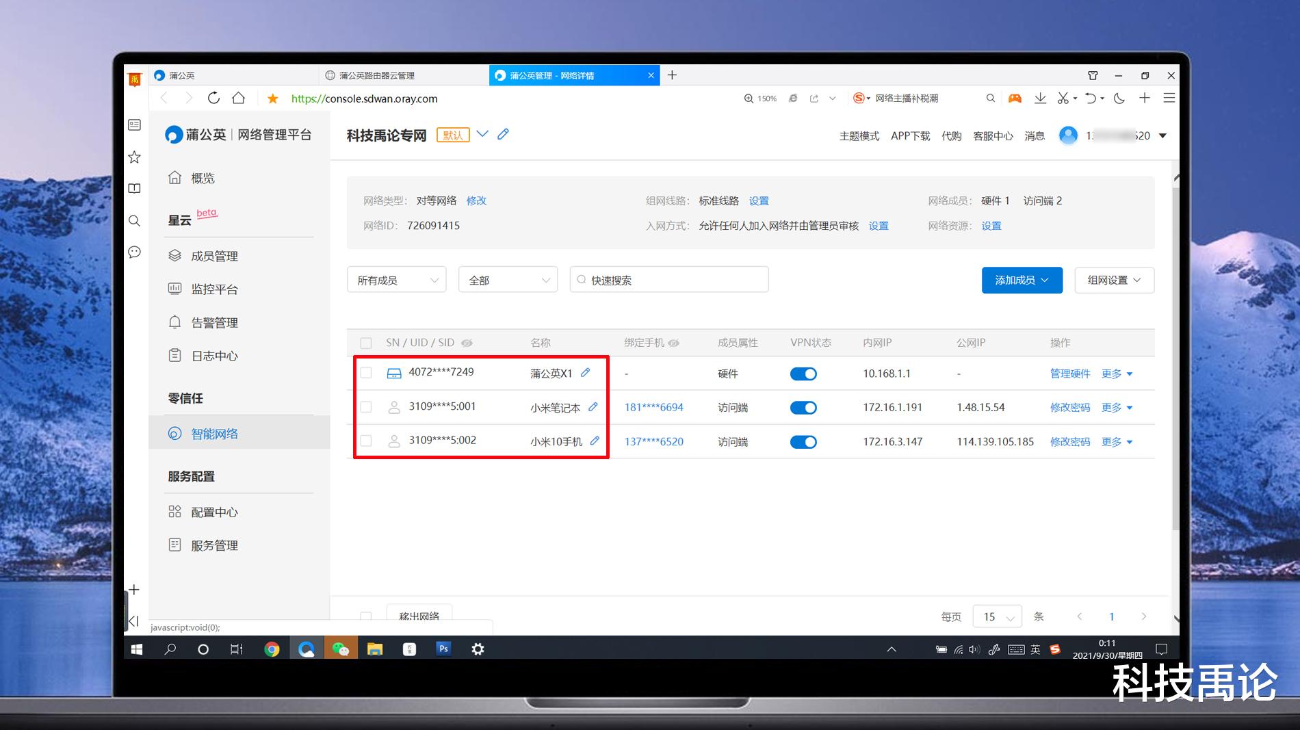Click phone number 137****6520 link
This screenshot has width=1300, height=730.
point(653,442)
